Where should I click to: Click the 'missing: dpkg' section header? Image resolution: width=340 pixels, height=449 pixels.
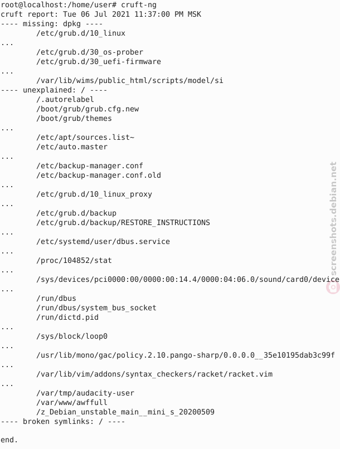[x=52, y=24]
